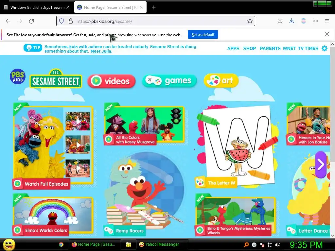Play the middle episode thumbnail in Full Episodes

pos(78,144)
